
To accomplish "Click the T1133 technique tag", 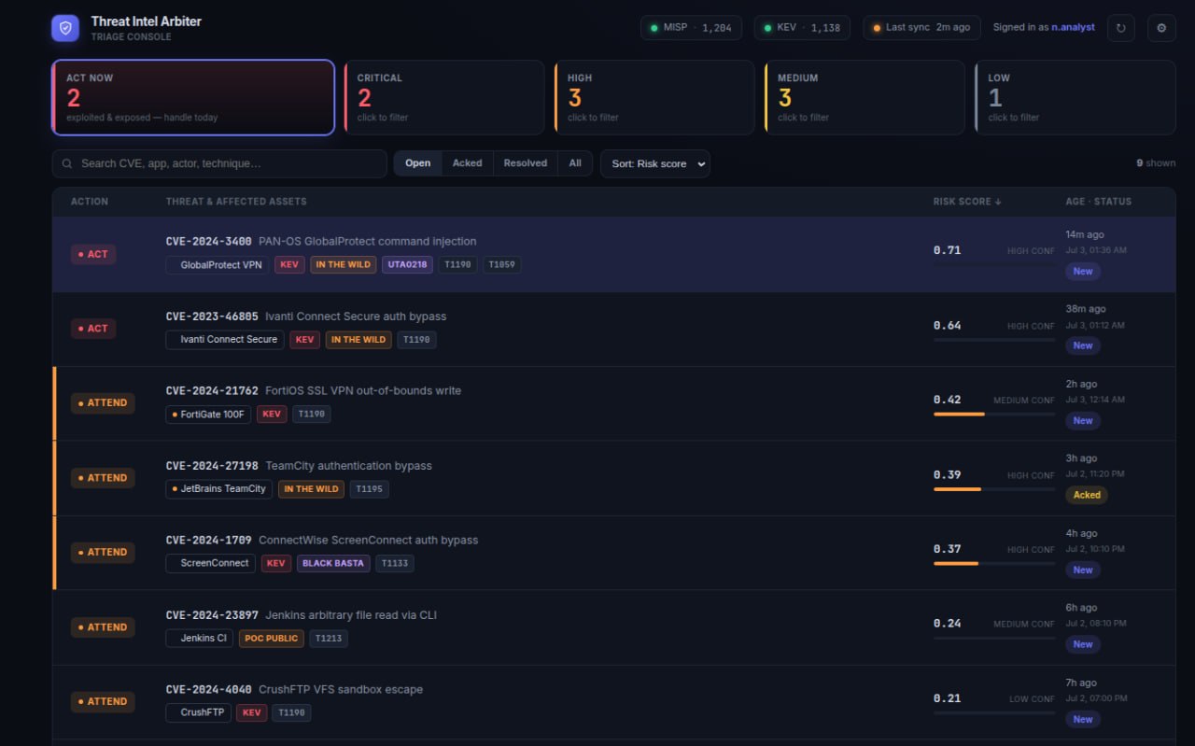I will [x=395, y=563].
